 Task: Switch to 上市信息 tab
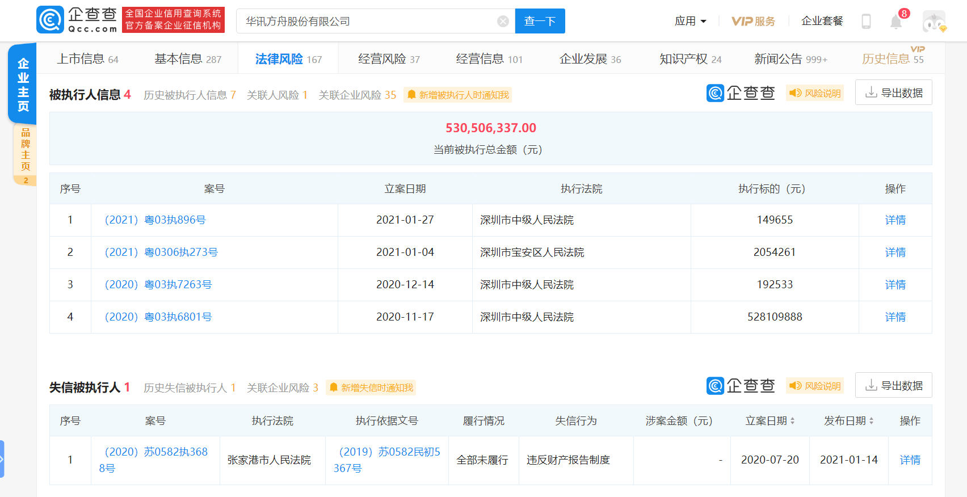pyautogui.click(x=88, y=58)
